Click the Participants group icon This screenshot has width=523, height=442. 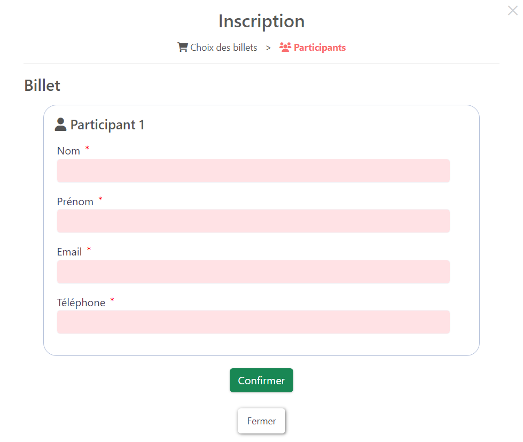tap(285, 47)
